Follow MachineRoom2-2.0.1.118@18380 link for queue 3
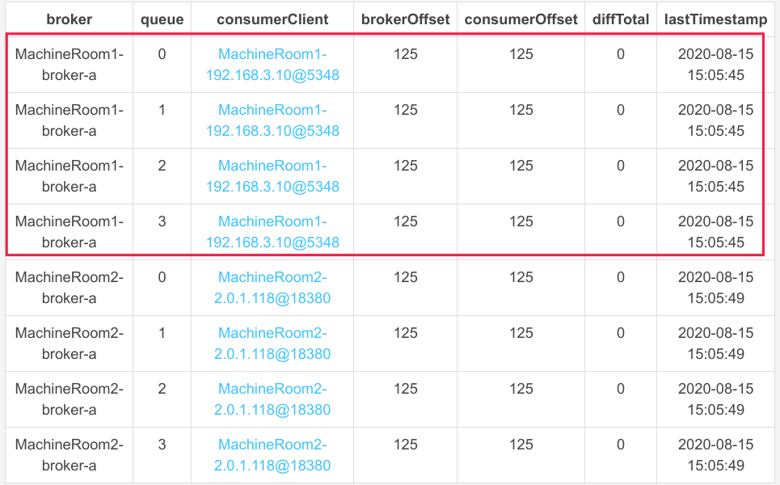This screenshot has height=485, width=780. point(272,455)
